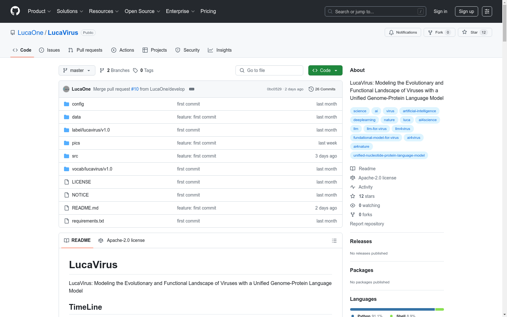Screen dimensions: 507x317
Task: Click the 'deeplearning' topic tag
Action: point(364,120)
